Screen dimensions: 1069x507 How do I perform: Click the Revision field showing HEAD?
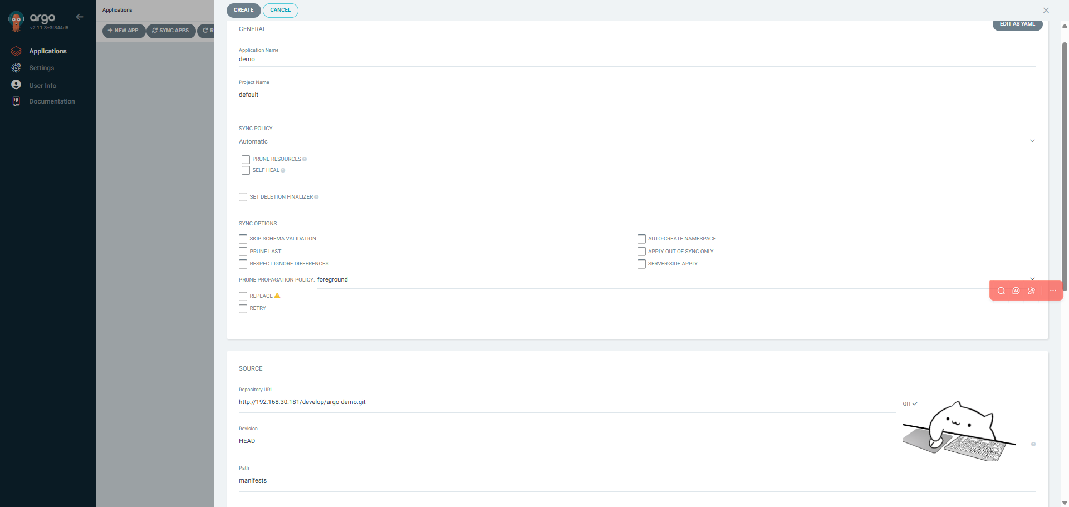click(x=567, y=441)
